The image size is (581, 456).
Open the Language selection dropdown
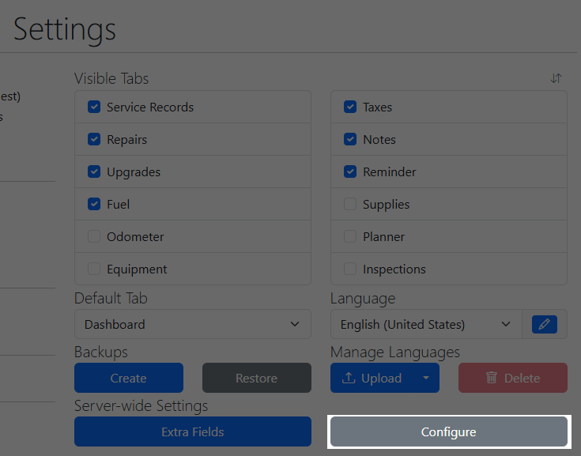click(x=426, y=324)
